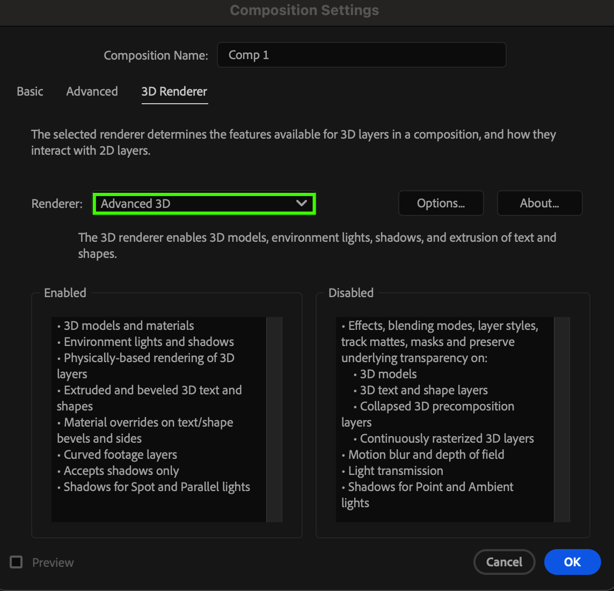Click "Accepts shadows only" in Enabled list
614x591 pixels.
tap(121, 471)
